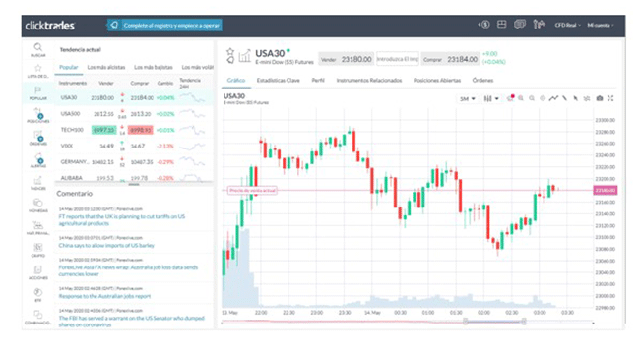Click the Vender 23180.00 button

[347, 60]
